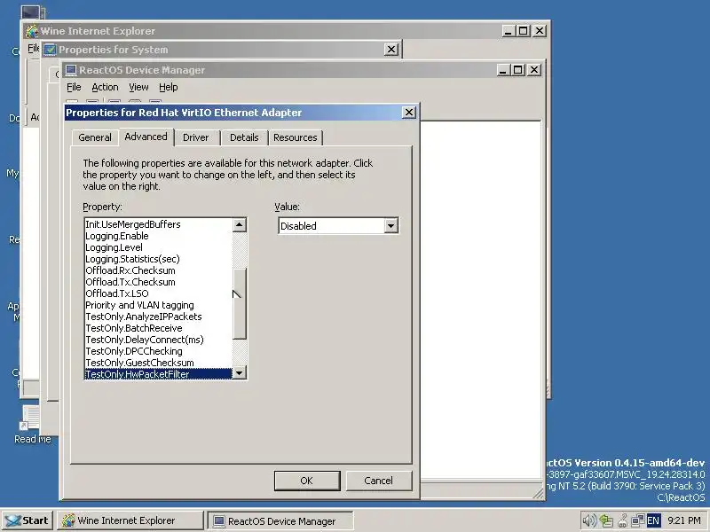Select Init.UseMergedBuffers property
This screenshot has width=710, height=532.
[x=158, y=224]
